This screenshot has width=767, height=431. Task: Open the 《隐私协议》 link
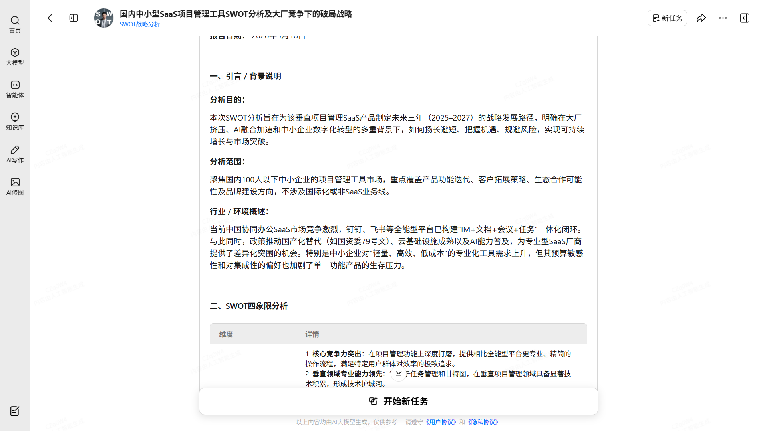point(483,422)
